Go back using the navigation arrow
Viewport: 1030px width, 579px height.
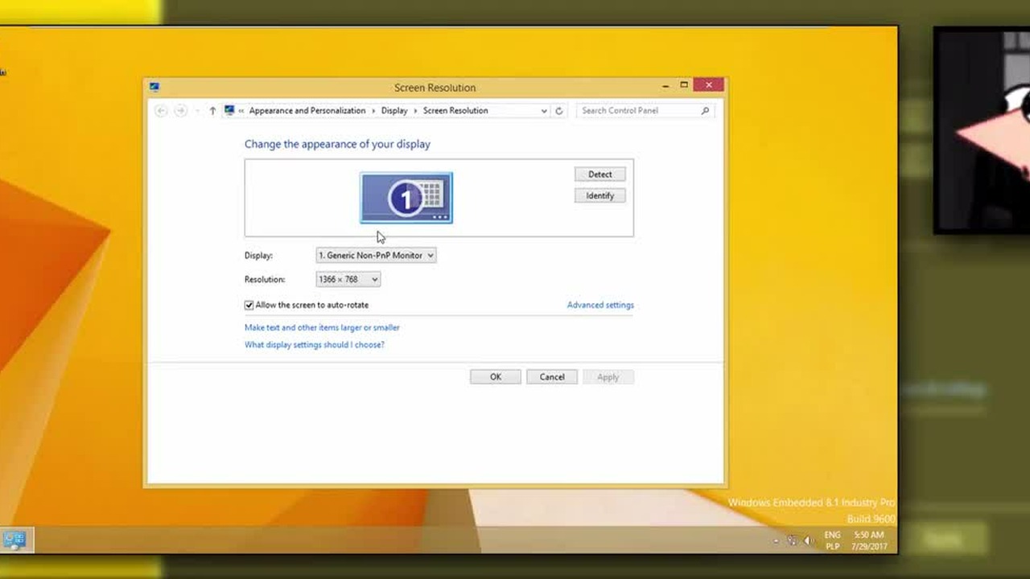161,111
